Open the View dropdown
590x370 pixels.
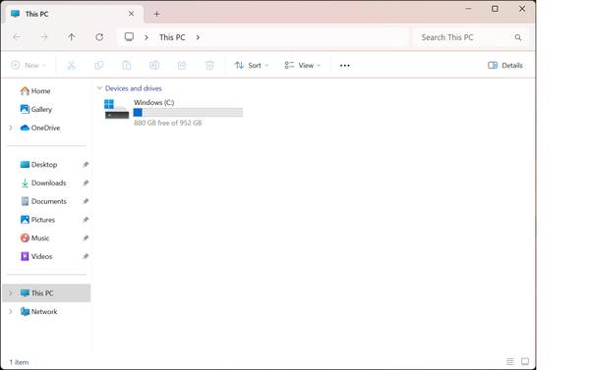click(x=303, y=65)
